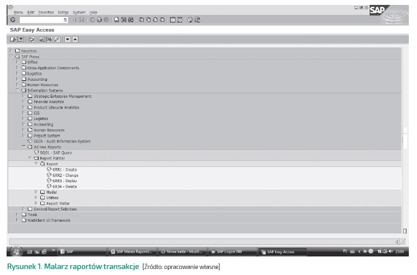
Task: Click the Move Favorites Down arrow
Action: tap(68, 39)
